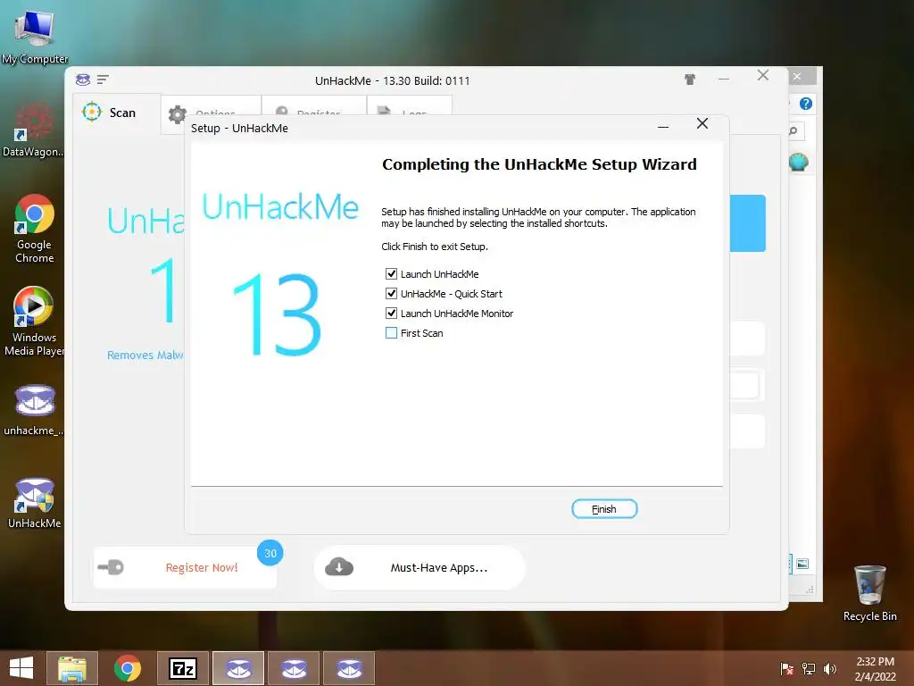
Task: Click the 30 days trial badge
Action: (x=270, y=553)
